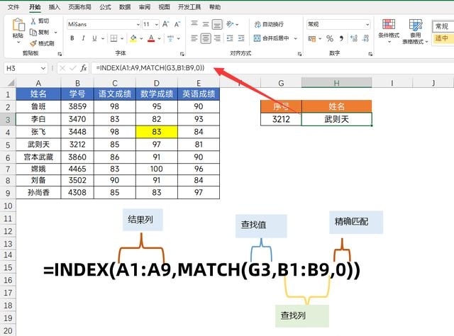Image resolution: width=454 pixels, height=336 pixels.
Task: Toggle top vertical alignment
Action: click(x=194, y=24)
